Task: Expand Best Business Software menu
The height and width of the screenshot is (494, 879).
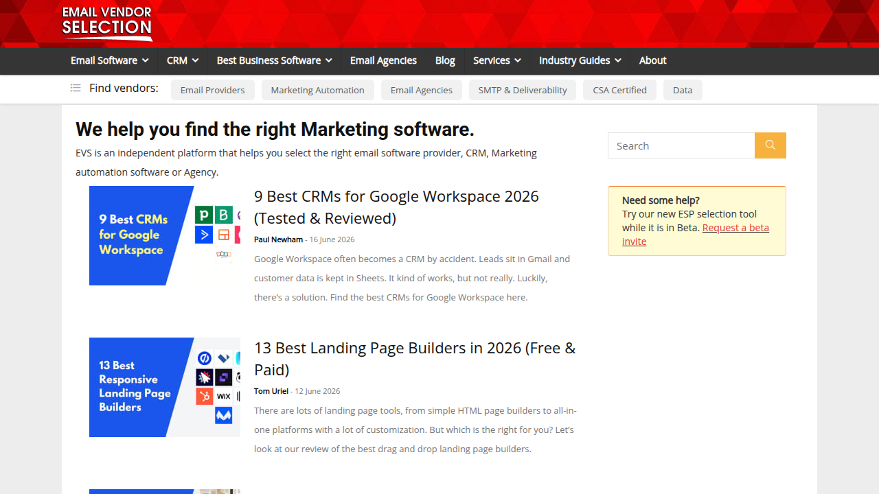Action: (275, 60)
